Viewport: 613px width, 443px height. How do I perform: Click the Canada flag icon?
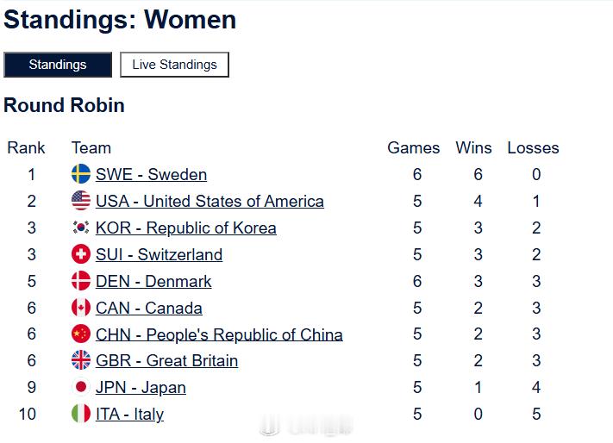tap(81, 308)
